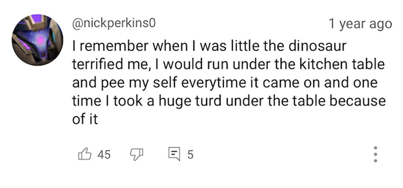This screenshot has height=188, width=403.
Task: Open replies via the comment bubble icon
Action: coord(175,154)
